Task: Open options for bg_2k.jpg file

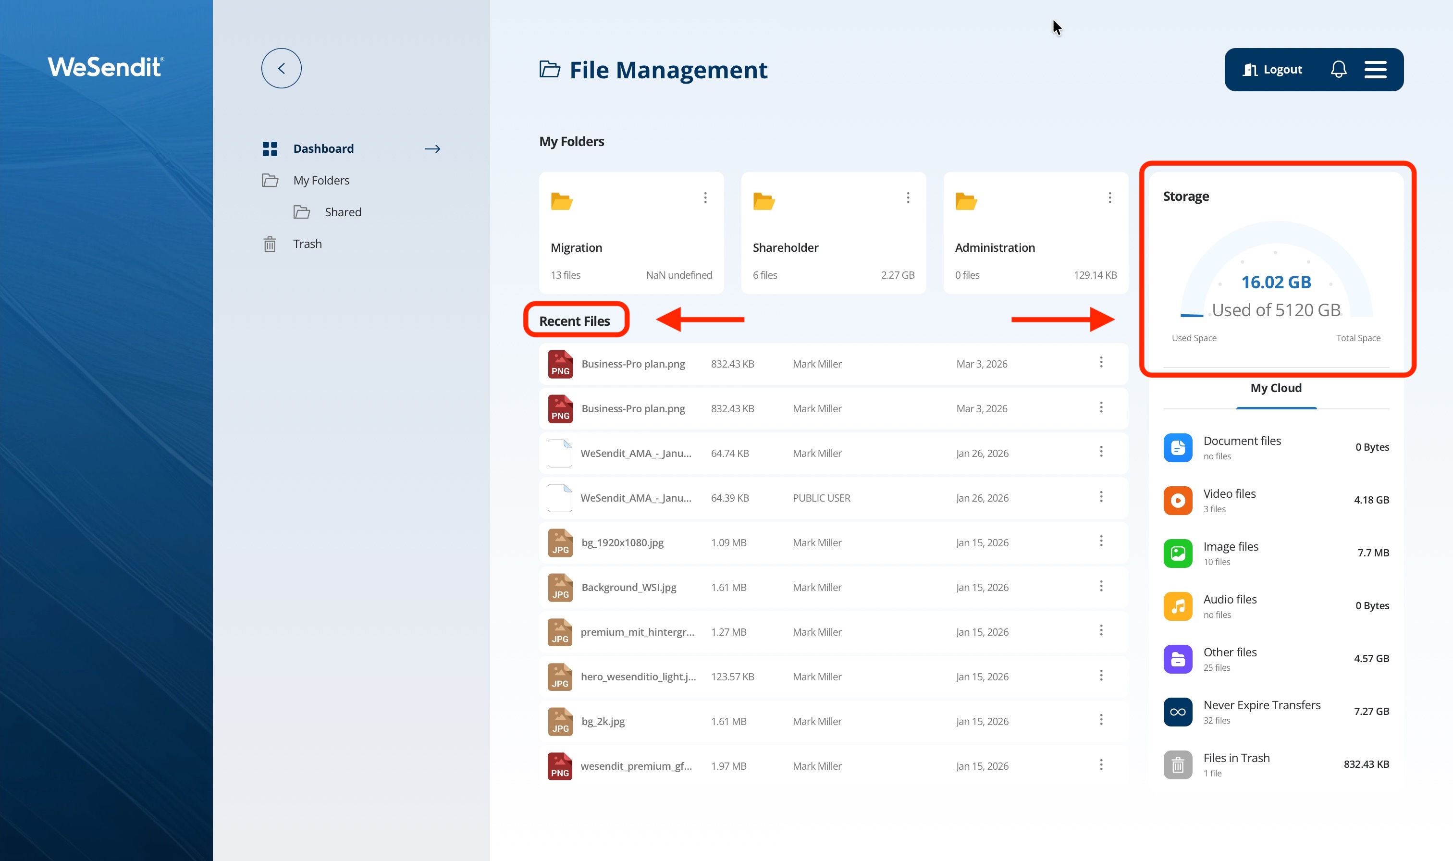Action: 1101,720
